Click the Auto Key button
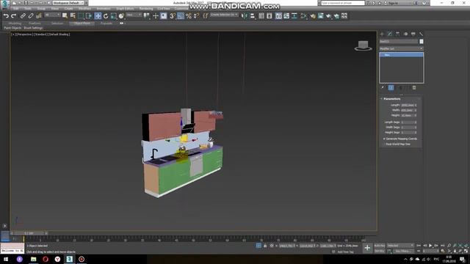This screenshot has height=264, width=470. click(380, 246)
